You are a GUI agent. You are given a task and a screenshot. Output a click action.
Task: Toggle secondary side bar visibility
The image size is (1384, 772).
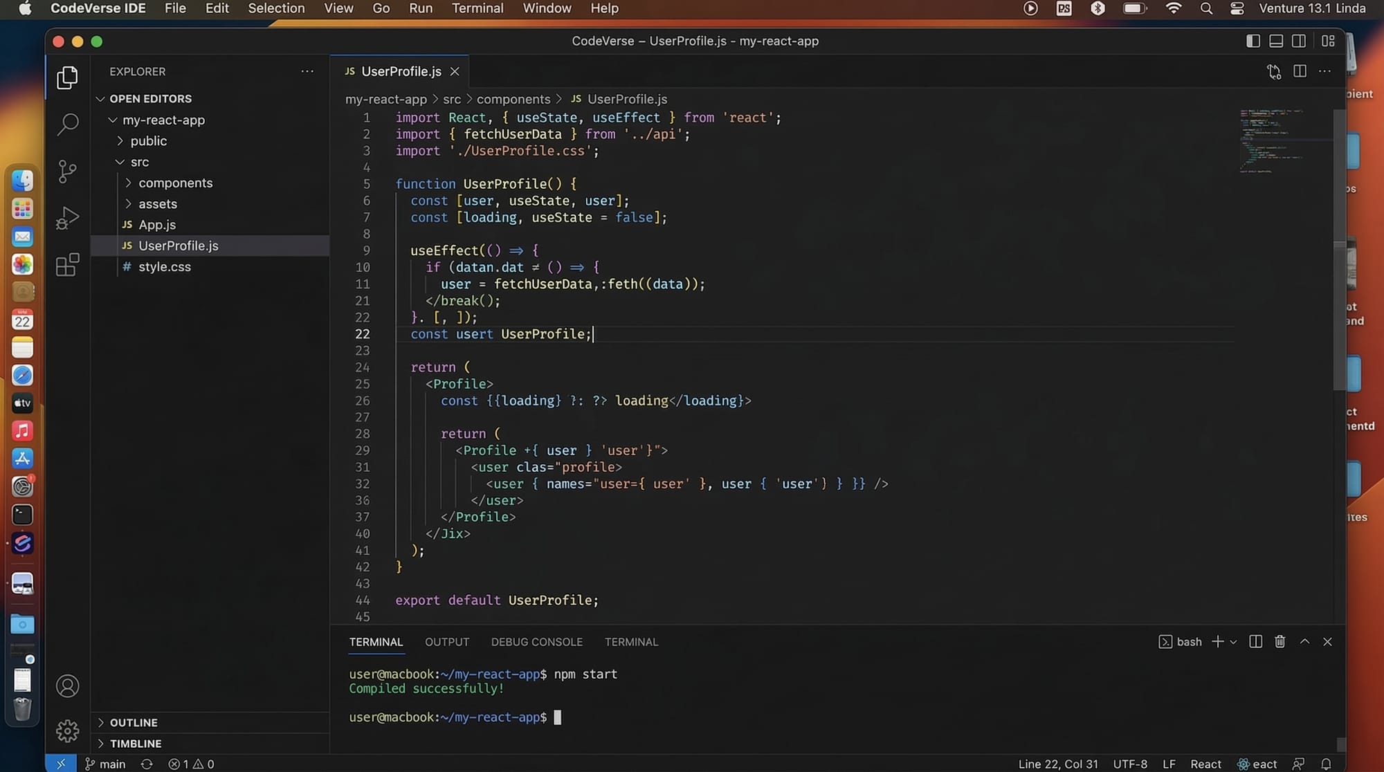(1299, 41)
